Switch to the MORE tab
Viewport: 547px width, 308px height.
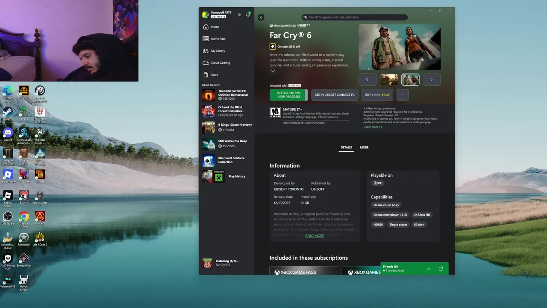click(x=364, y=148)
